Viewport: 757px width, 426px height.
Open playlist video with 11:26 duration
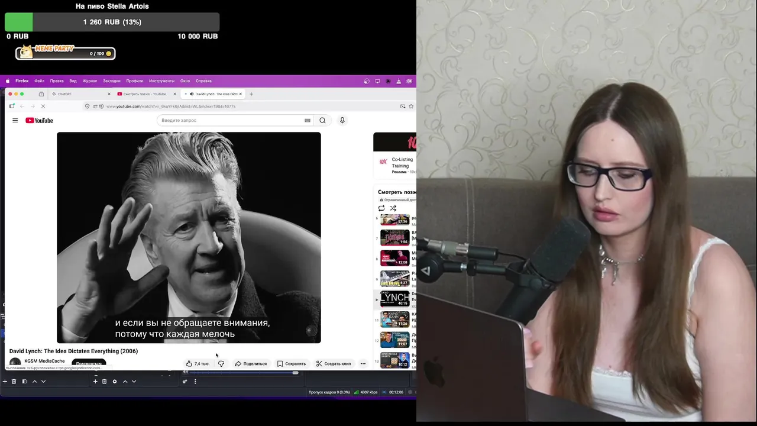click(x=394, y=319)
